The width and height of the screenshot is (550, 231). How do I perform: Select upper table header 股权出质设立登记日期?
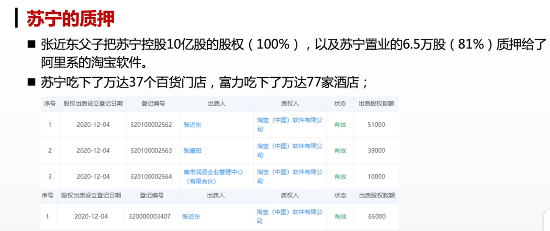coord(93,103)
